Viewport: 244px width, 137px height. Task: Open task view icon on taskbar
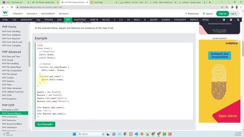pos(108,134)
